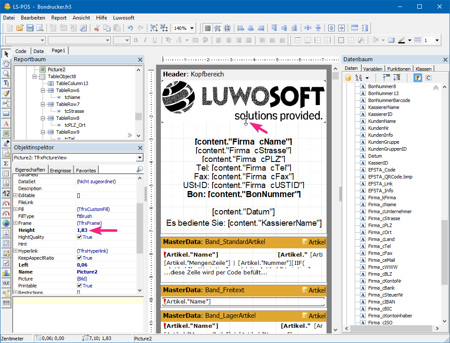
Task: Expand the Frame property
Action: pyautogui.click(x=16, y=223)
